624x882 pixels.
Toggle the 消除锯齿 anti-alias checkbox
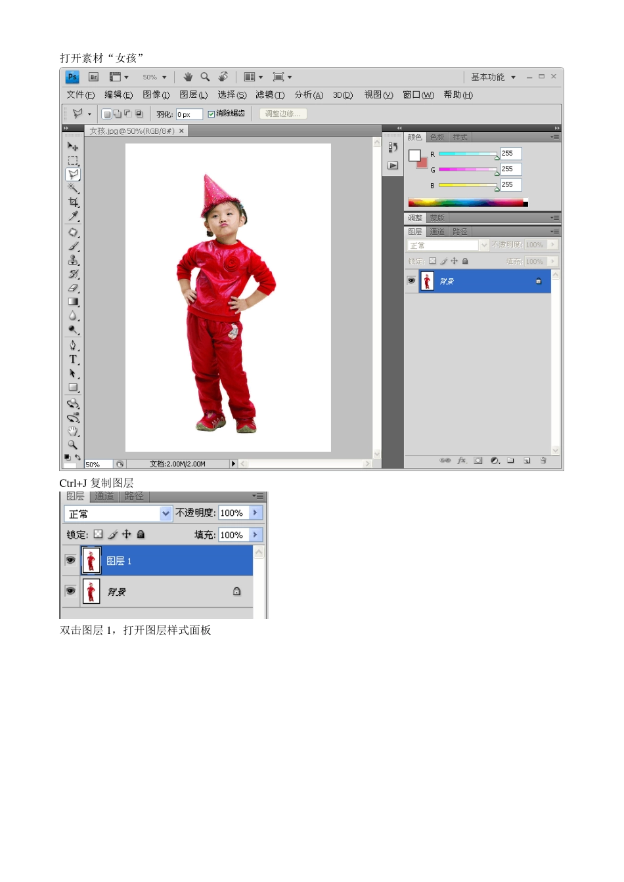212,114
